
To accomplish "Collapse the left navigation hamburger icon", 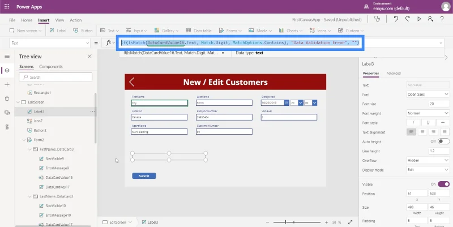I will pyautogui.click(x=7, y=56).
